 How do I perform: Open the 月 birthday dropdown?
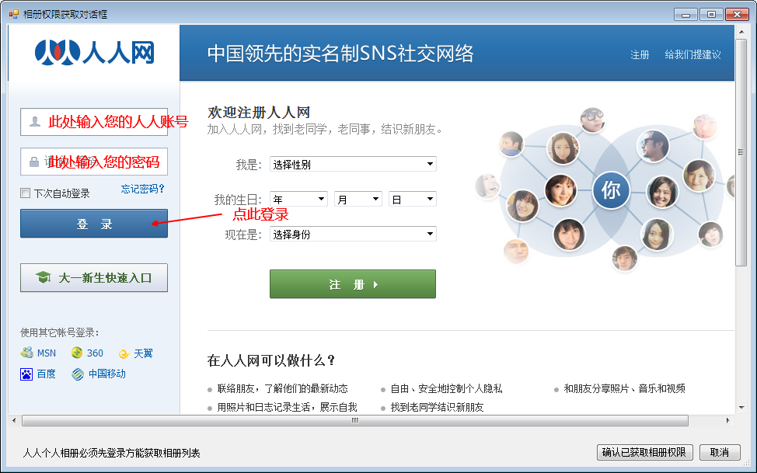(x=358, y=199)
